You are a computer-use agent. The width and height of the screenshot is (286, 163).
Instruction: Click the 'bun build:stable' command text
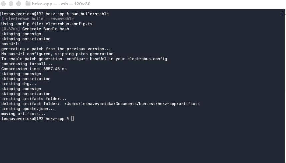click(90, 14)
